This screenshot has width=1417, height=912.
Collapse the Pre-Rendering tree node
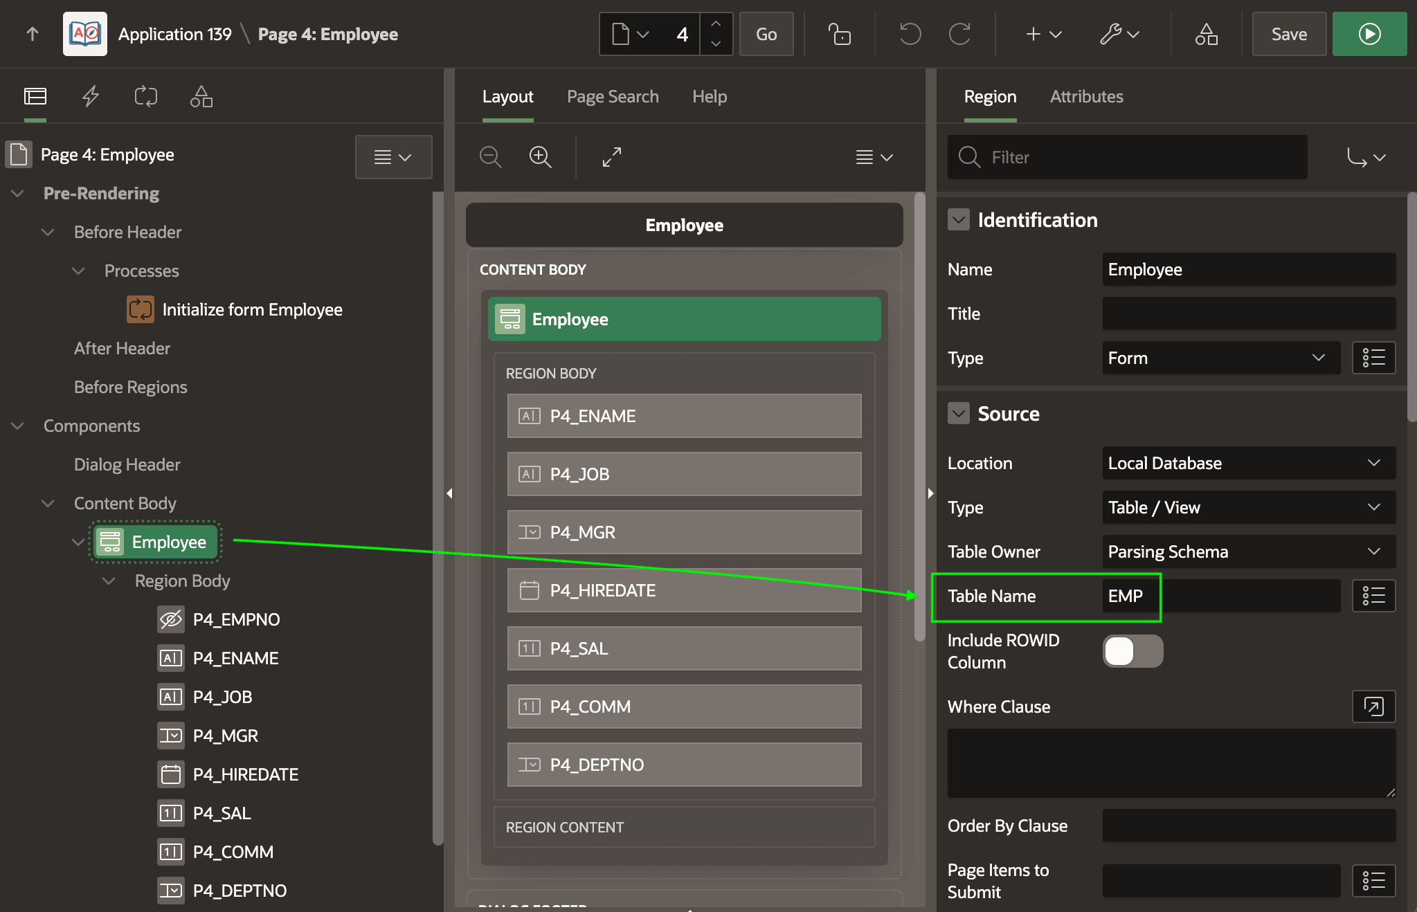click(18, 193)
